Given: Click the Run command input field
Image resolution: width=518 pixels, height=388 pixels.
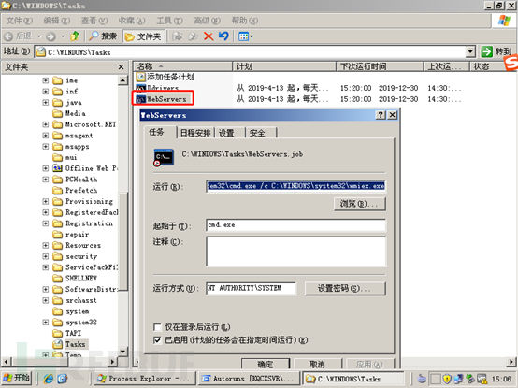Looking at the screenshot, I should point(295,187).
